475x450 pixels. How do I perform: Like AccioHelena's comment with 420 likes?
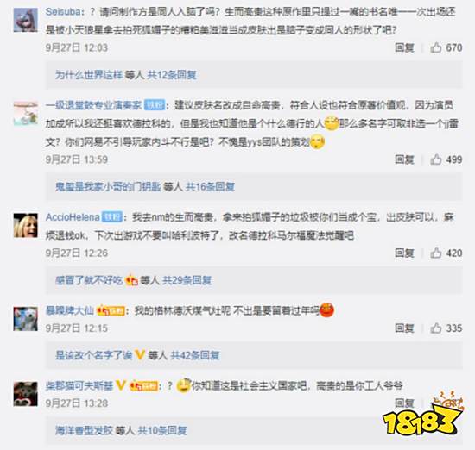point(435,253)
